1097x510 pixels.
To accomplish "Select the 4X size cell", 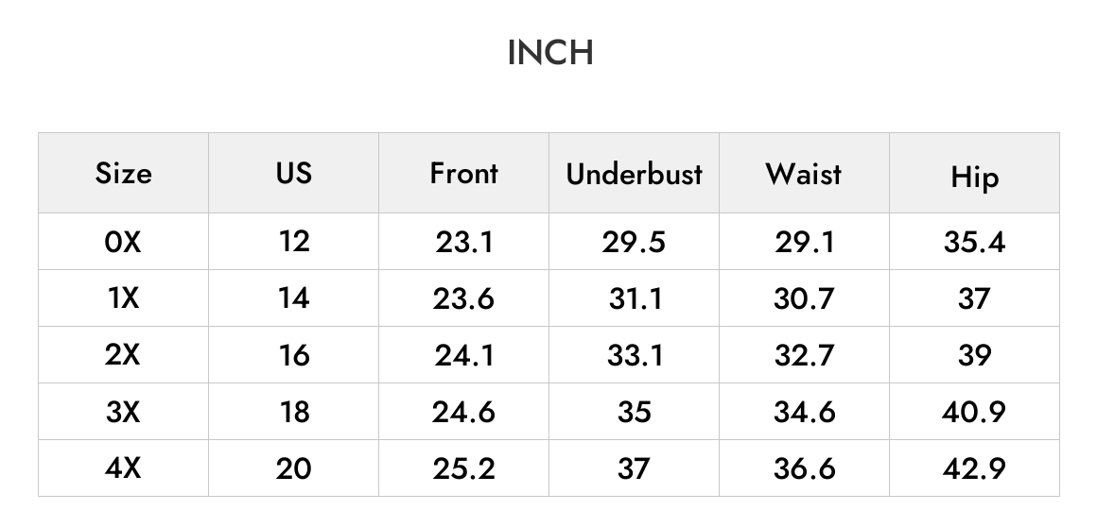I will coord(123,468).
